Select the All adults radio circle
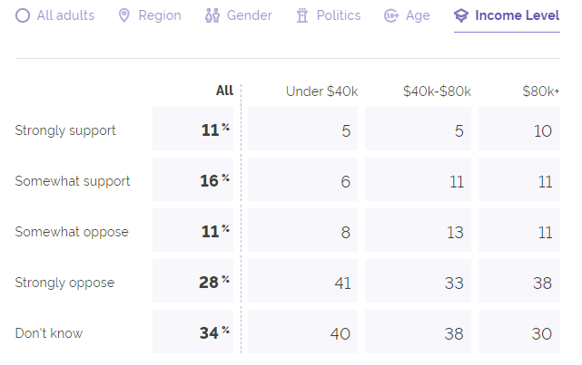 (23, 15)
